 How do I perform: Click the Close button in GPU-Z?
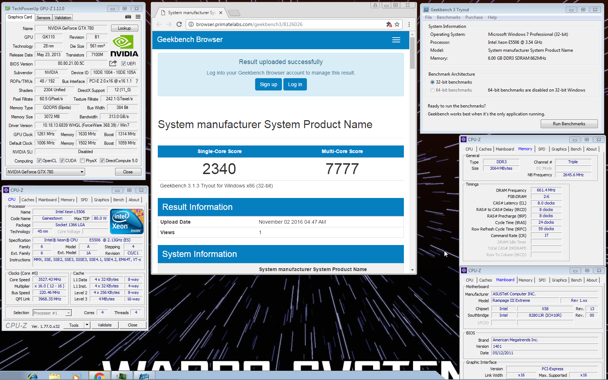coord(128,172)
